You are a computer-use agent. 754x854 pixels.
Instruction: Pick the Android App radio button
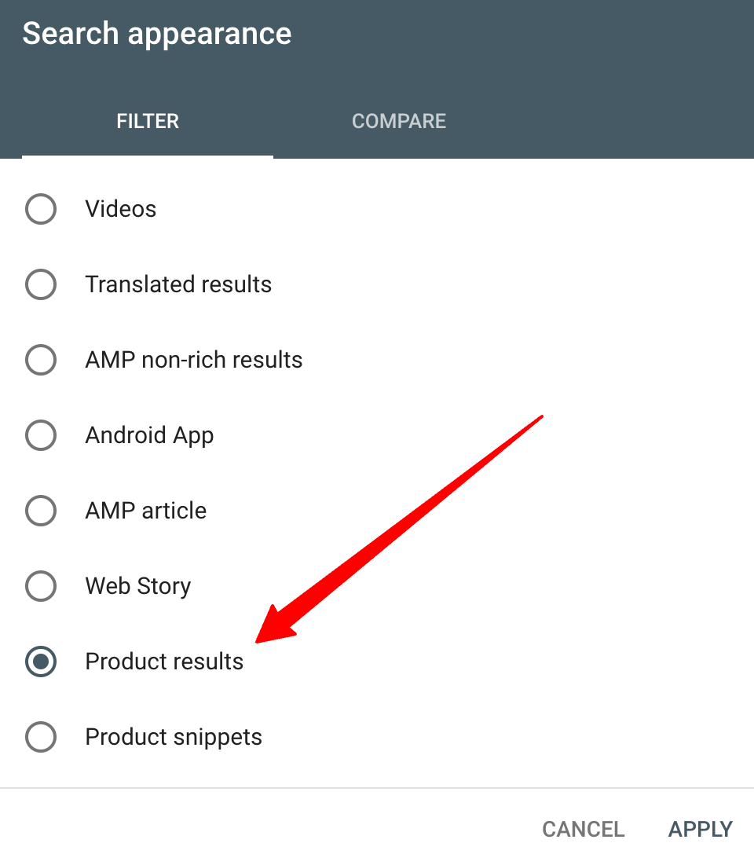(x=41, y=435)
